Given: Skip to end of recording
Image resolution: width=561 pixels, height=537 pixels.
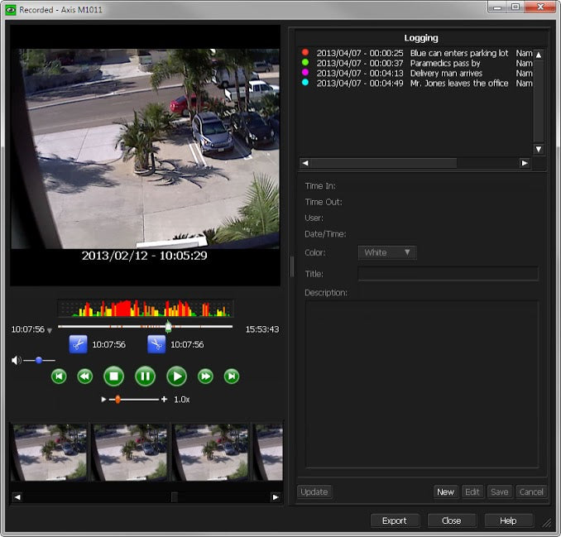Looking at the screenshot, I should [233, 376].
